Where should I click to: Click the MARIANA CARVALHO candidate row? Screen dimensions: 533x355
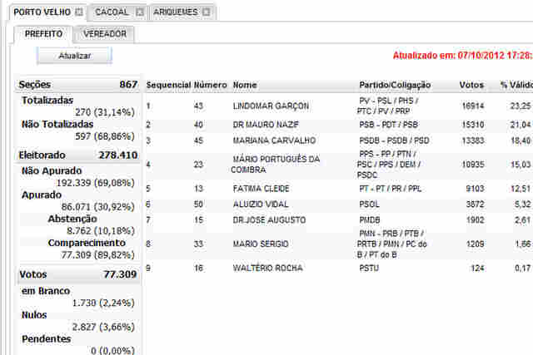(273, 141)
